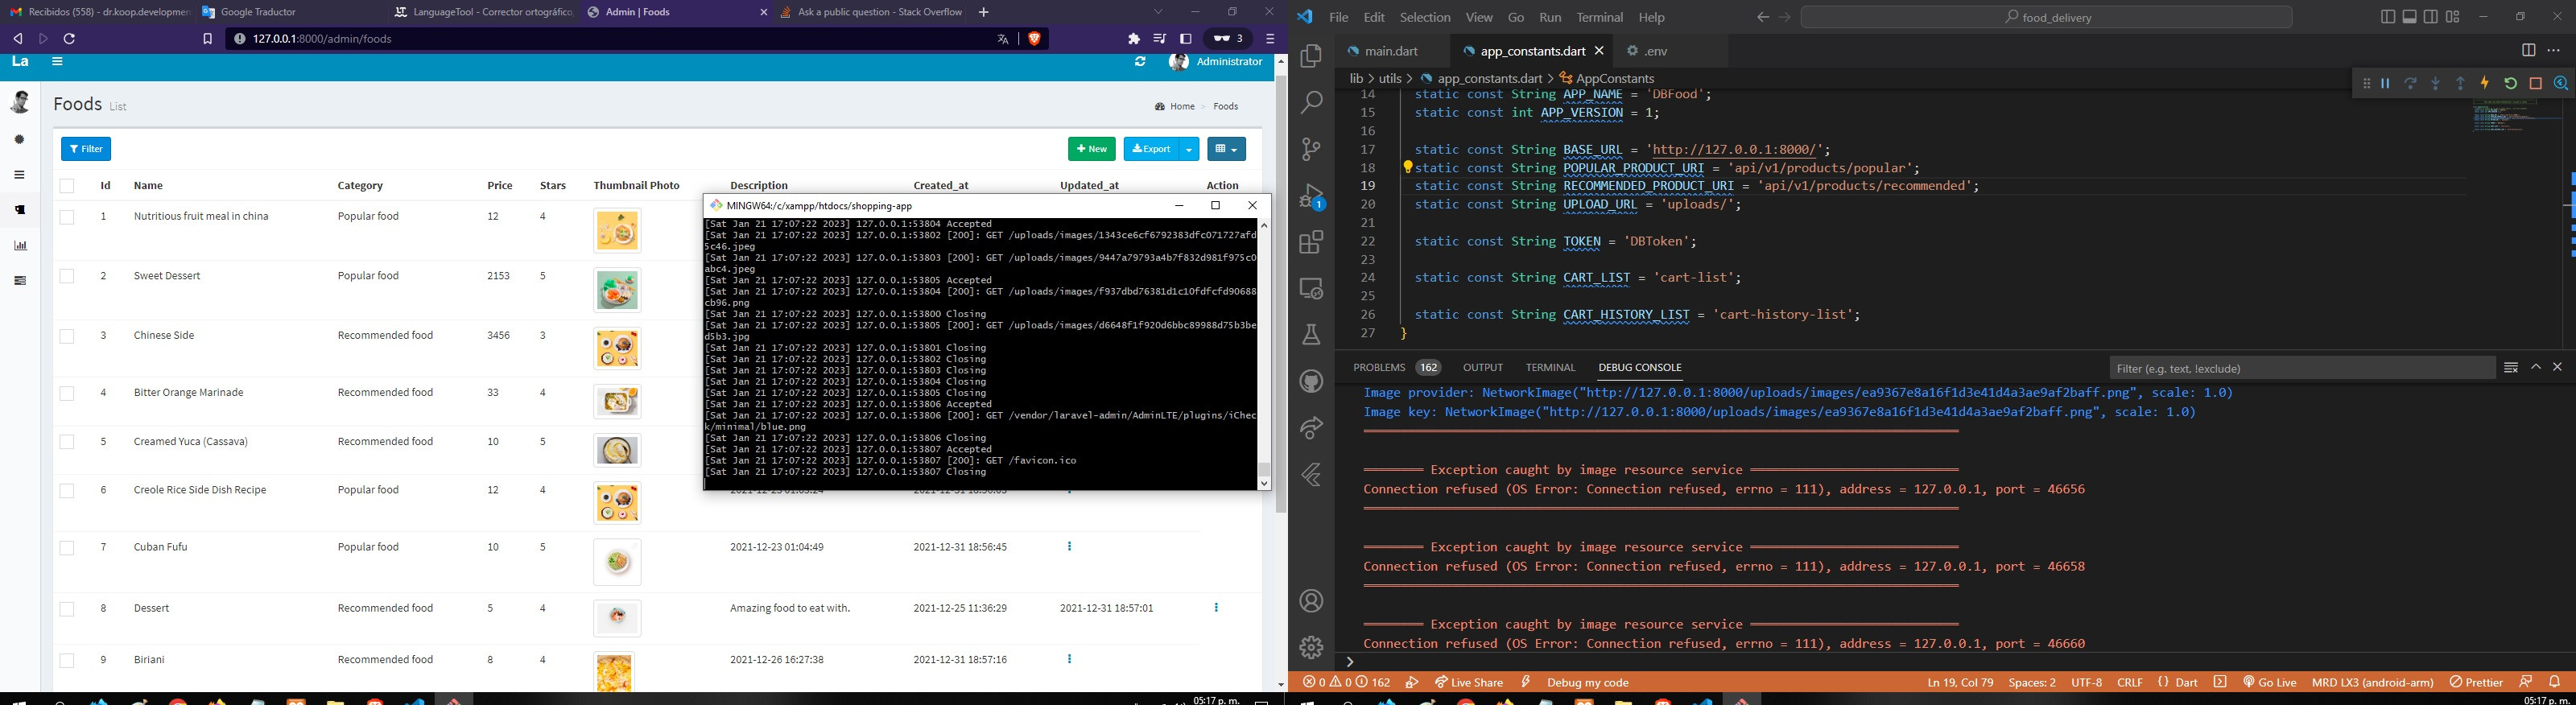This screenshot has width=2576, height=705.
Task: Click debug console filter input
Action: (2302, 368)
